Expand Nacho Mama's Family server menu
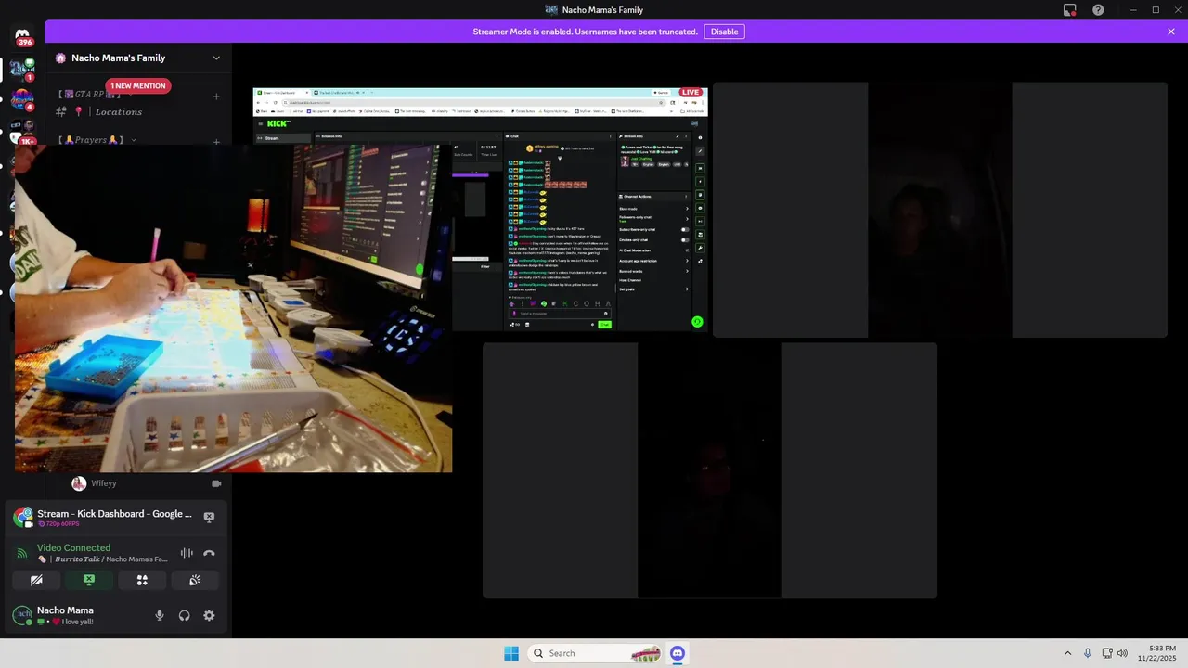The width and height of the screenshot is (1188, 668). [137, 58]
